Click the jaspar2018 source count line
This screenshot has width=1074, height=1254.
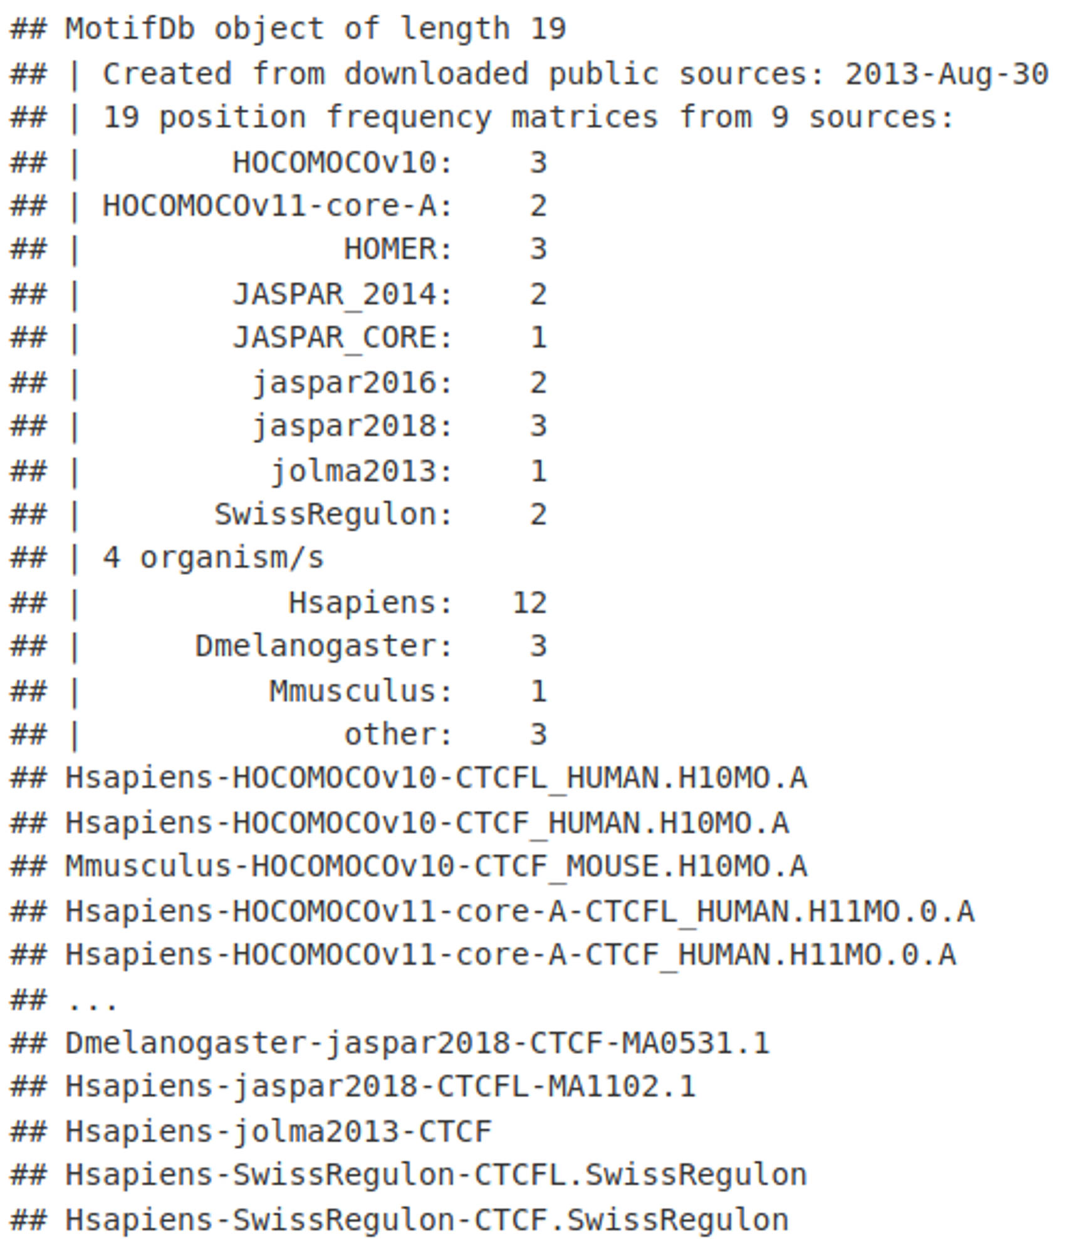coord(278,426)
